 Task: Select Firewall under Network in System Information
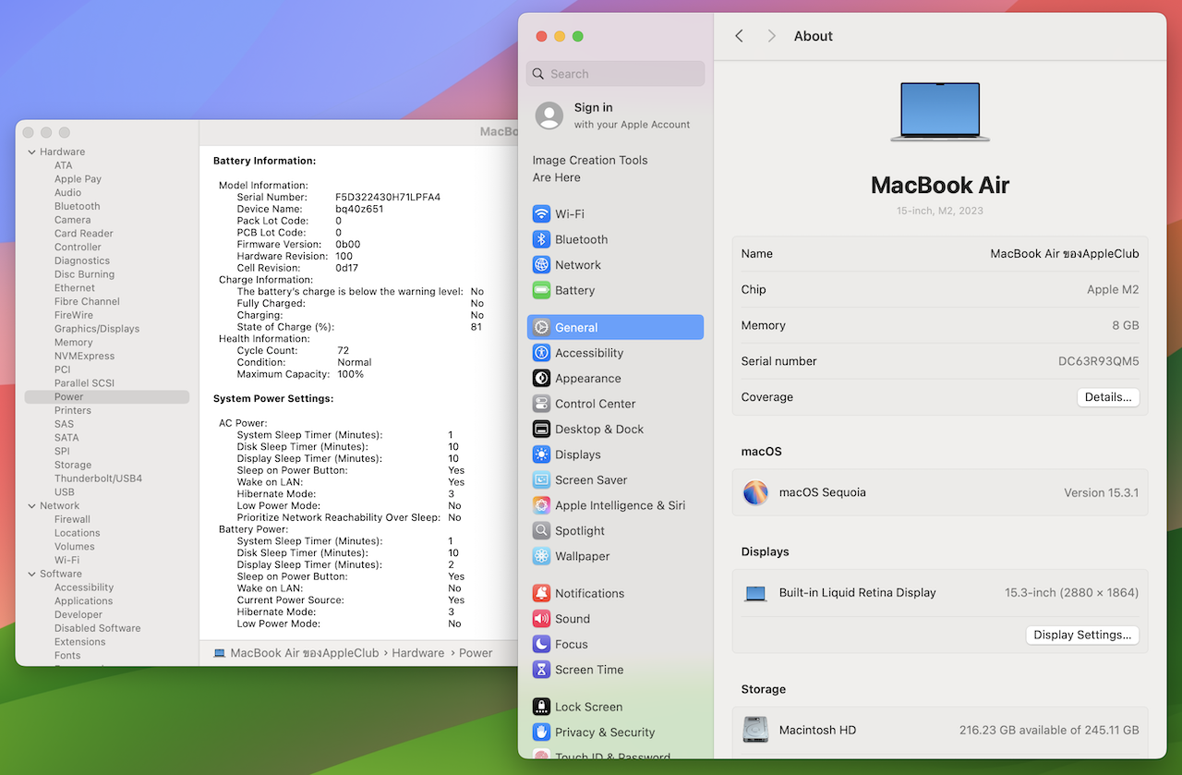(72, 519)
